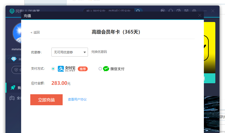Select the Alipay (支付宝) radio button

coord(53,69)
